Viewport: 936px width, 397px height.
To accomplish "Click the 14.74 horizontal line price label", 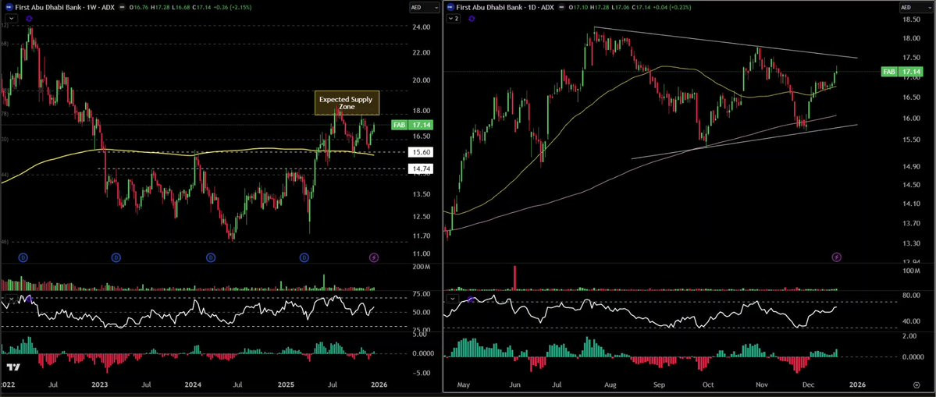I will (421, 169).
